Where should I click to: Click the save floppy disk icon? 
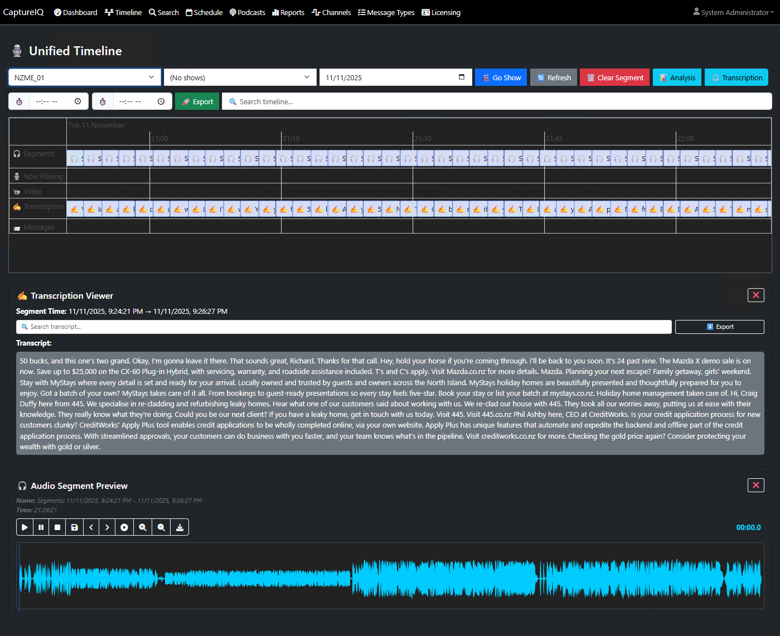pyautogui.click(x=74, y=527)
